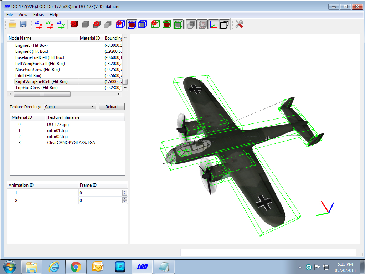365x274 pixels.
Task: Toggle the coordinate axes display button
Action: (214, 24)
